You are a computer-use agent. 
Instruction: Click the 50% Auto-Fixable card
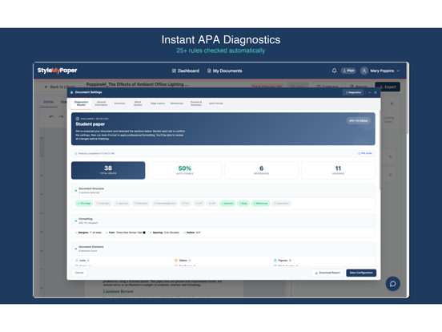[185, 170]
